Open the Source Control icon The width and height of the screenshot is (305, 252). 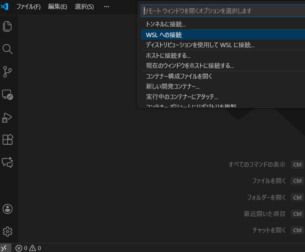click(7, 72)
